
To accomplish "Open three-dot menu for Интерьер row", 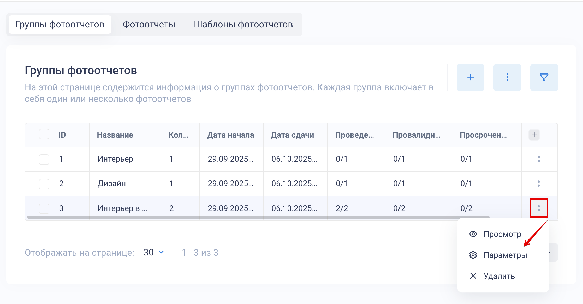I will [x=539, y=159].
